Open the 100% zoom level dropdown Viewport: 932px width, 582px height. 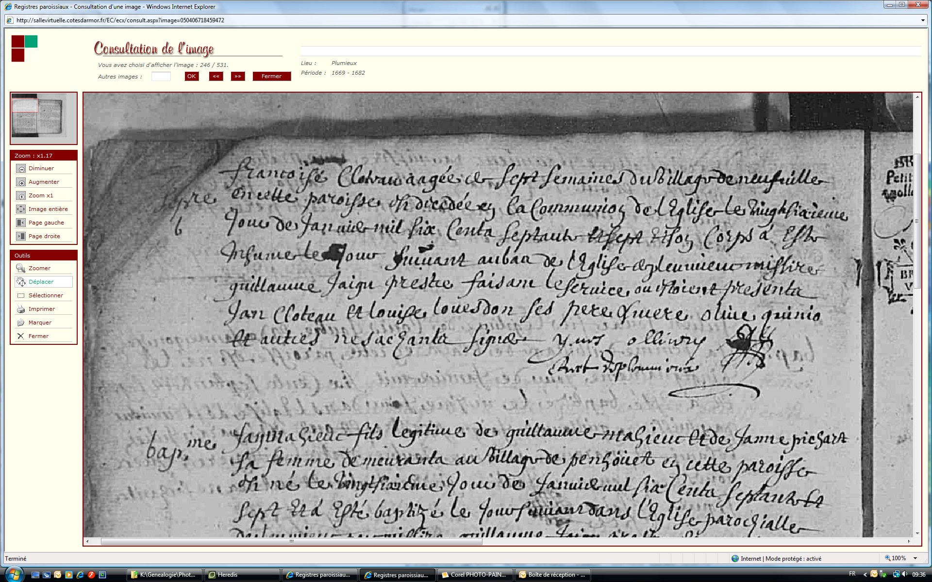pyautogui.click(x=915, y=558)
